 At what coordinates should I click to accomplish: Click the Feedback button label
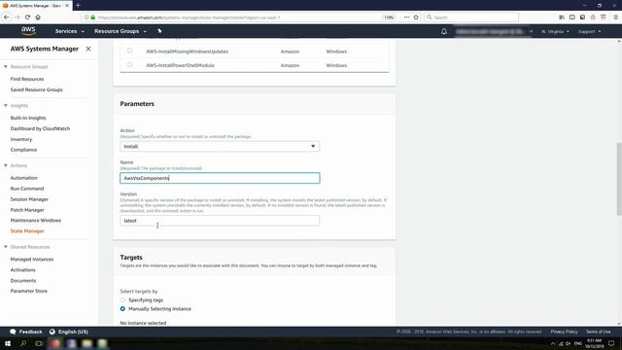(30, 332)
